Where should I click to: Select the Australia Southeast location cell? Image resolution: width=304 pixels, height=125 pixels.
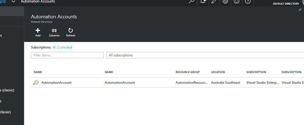(226, 83)
